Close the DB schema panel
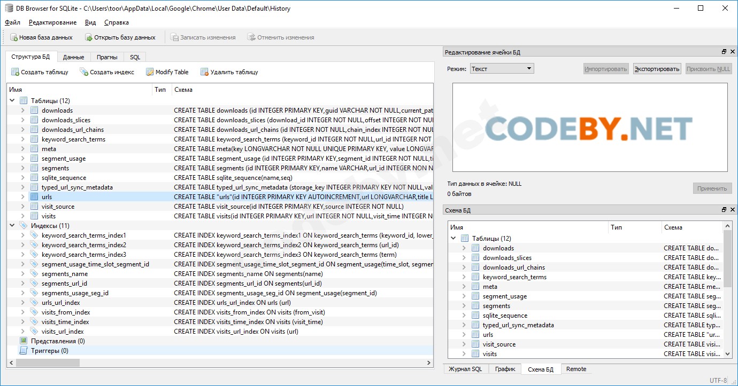Screen dimensions: 738x386 click(731, 210)
